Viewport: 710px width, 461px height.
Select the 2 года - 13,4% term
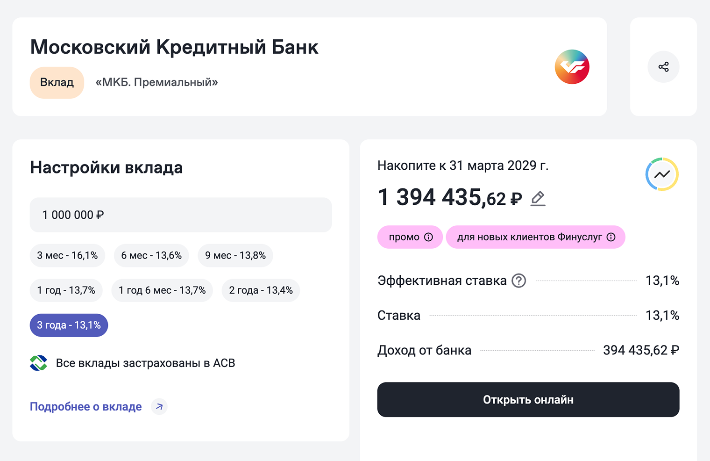pos(261,290)
